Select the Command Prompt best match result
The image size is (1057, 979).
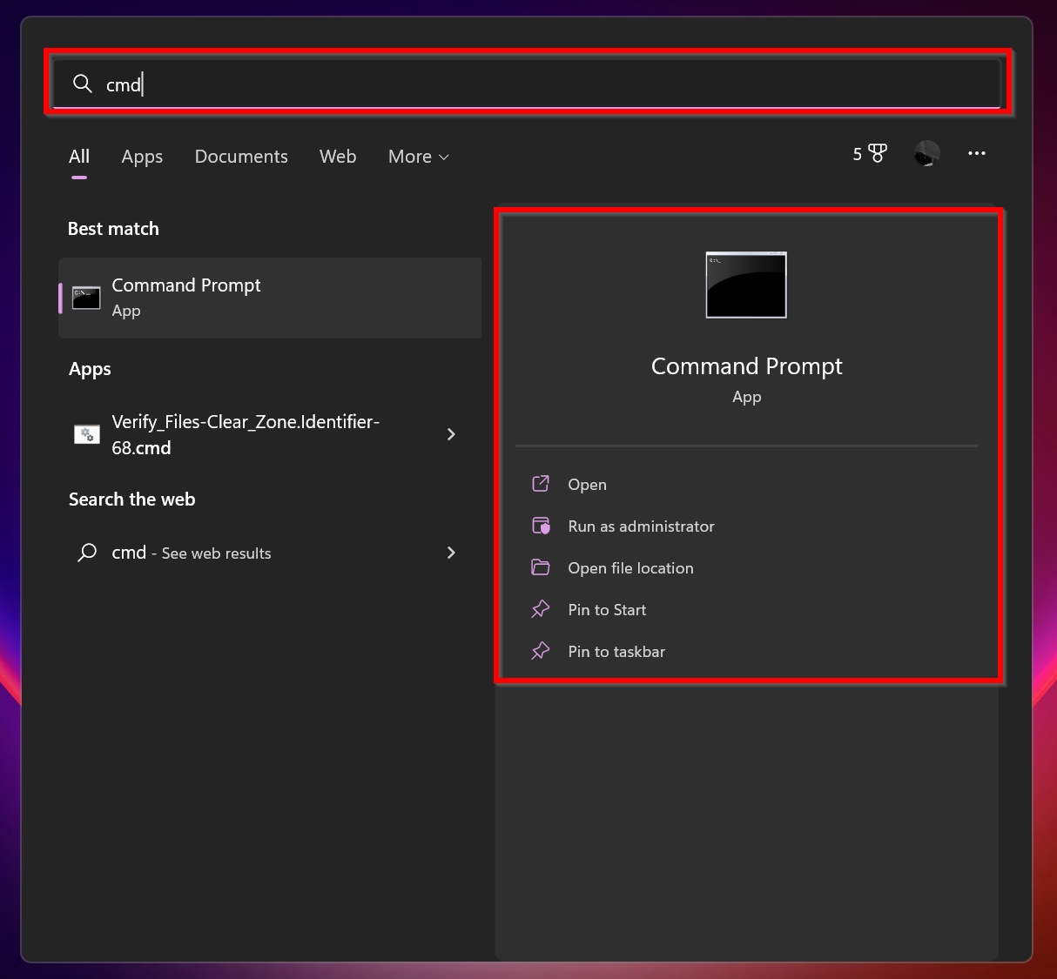point(270,298)
